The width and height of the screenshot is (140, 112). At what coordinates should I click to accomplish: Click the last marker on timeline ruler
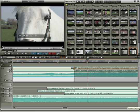click(x=109, y=63)
